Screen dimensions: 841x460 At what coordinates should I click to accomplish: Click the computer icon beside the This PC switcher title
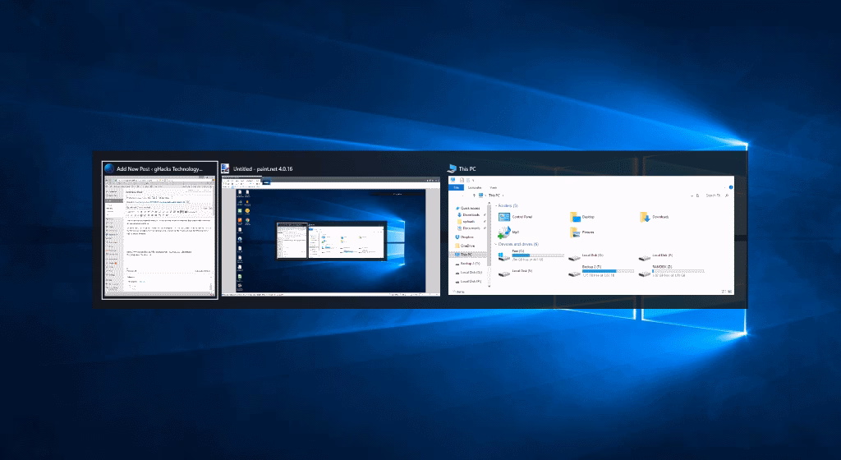point(452,168)
